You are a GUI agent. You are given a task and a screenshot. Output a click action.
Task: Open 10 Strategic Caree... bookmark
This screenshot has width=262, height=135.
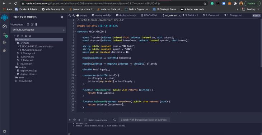click(x=165, y=9)
